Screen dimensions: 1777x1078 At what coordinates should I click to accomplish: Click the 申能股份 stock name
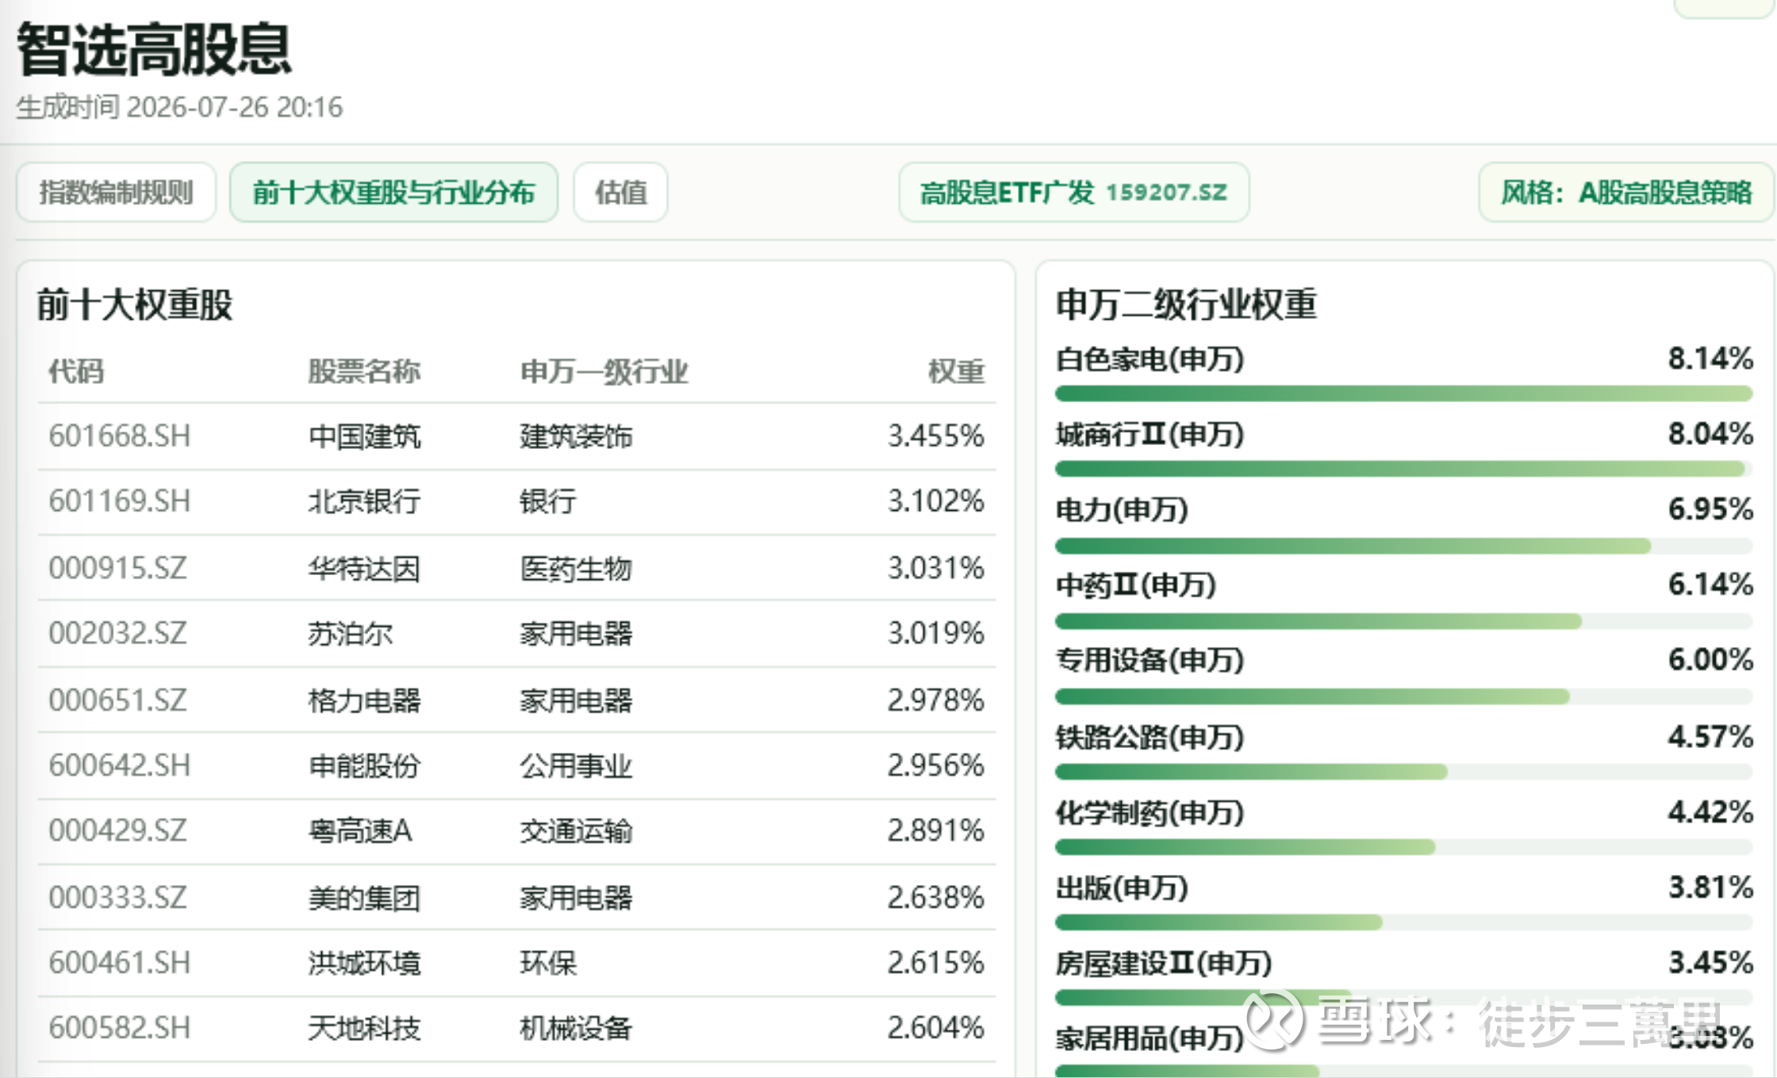coord(364,765)
